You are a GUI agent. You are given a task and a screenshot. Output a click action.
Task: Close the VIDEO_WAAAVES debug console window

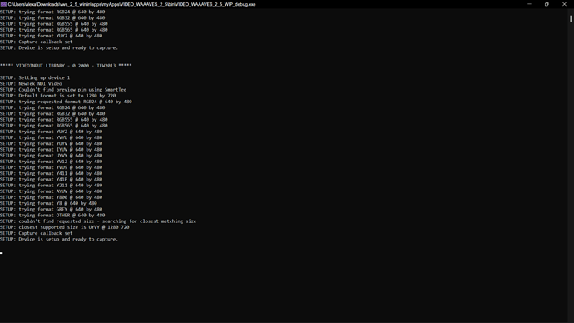pos(564,4)
